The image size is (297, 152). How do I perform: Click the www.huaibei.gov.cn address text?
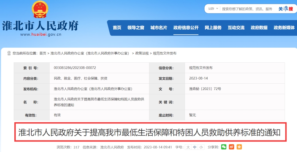(x=41, y=34)
